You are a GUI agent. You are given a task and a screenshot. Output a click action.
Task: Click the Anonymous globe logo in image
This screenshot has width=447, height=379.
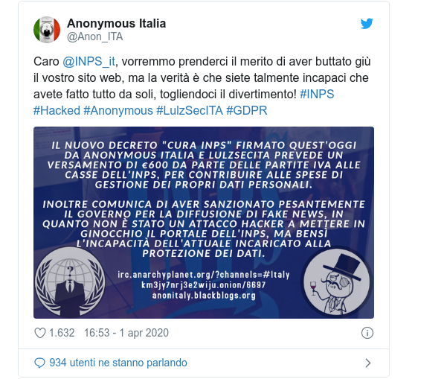point(70,282)
